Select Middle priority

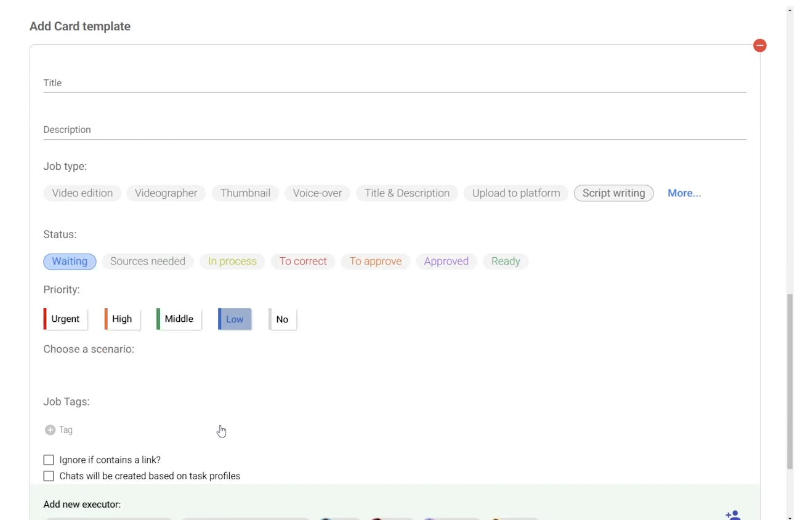(x=179, y=319)
